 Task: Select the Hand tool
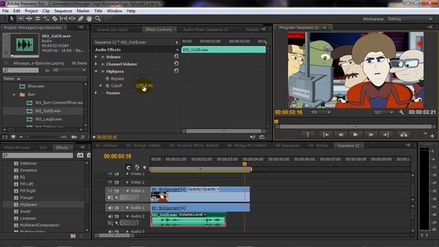89,19
